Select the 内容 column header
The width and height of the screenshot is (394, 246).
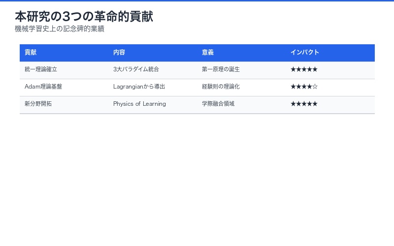[119, 53]
